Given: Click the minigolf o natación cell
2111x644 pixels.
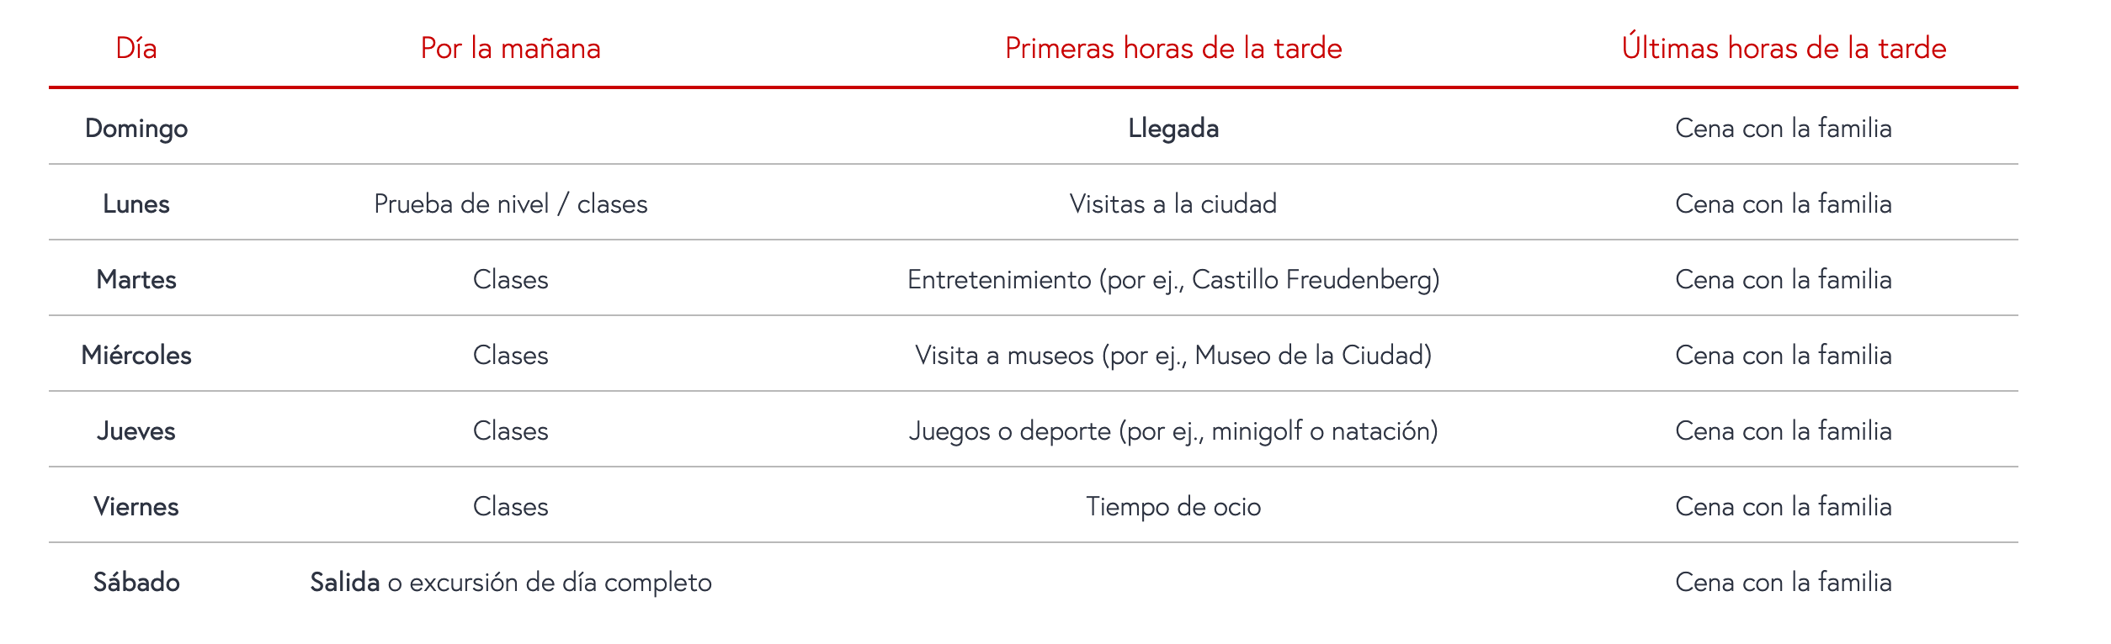Looking at the screenshot, I should [x=1173, y=431].
